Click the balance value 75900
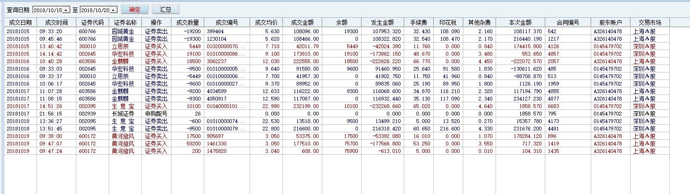 click(x=351, y=151)
